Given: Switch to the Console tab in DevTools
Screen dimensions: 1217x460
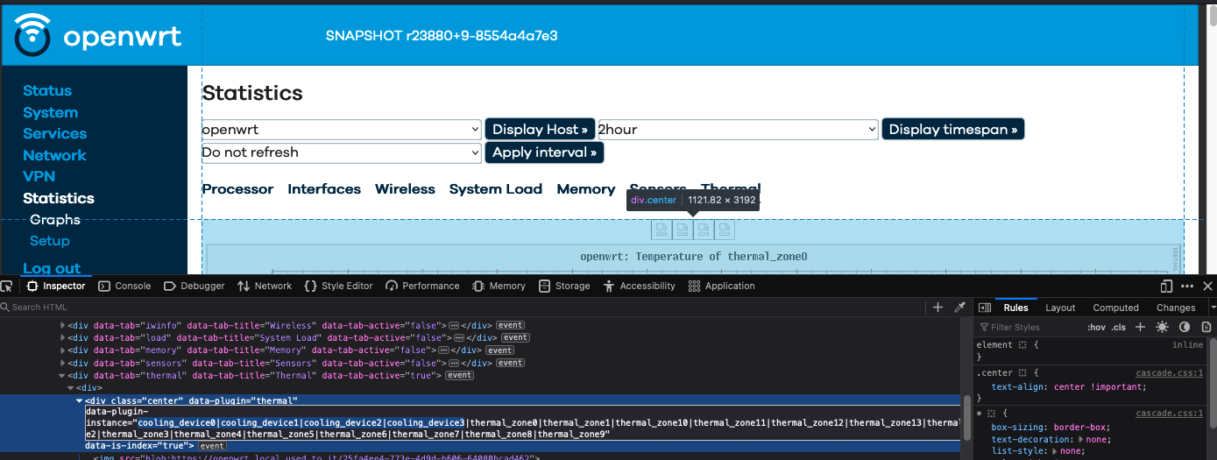Looking at the screenshot, I should coord(124,286).
